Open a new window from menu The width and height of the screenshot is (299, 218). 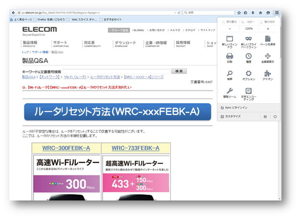click(229, 42)
